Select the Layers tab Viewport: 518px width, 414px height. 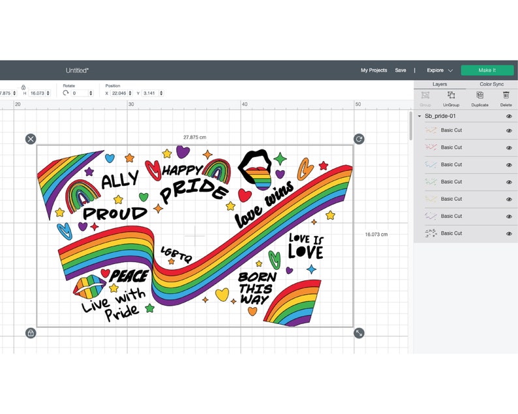[x=440, y=84]
